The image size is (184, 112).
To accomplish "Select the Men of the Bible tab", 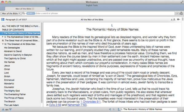I will click(25, 9).
